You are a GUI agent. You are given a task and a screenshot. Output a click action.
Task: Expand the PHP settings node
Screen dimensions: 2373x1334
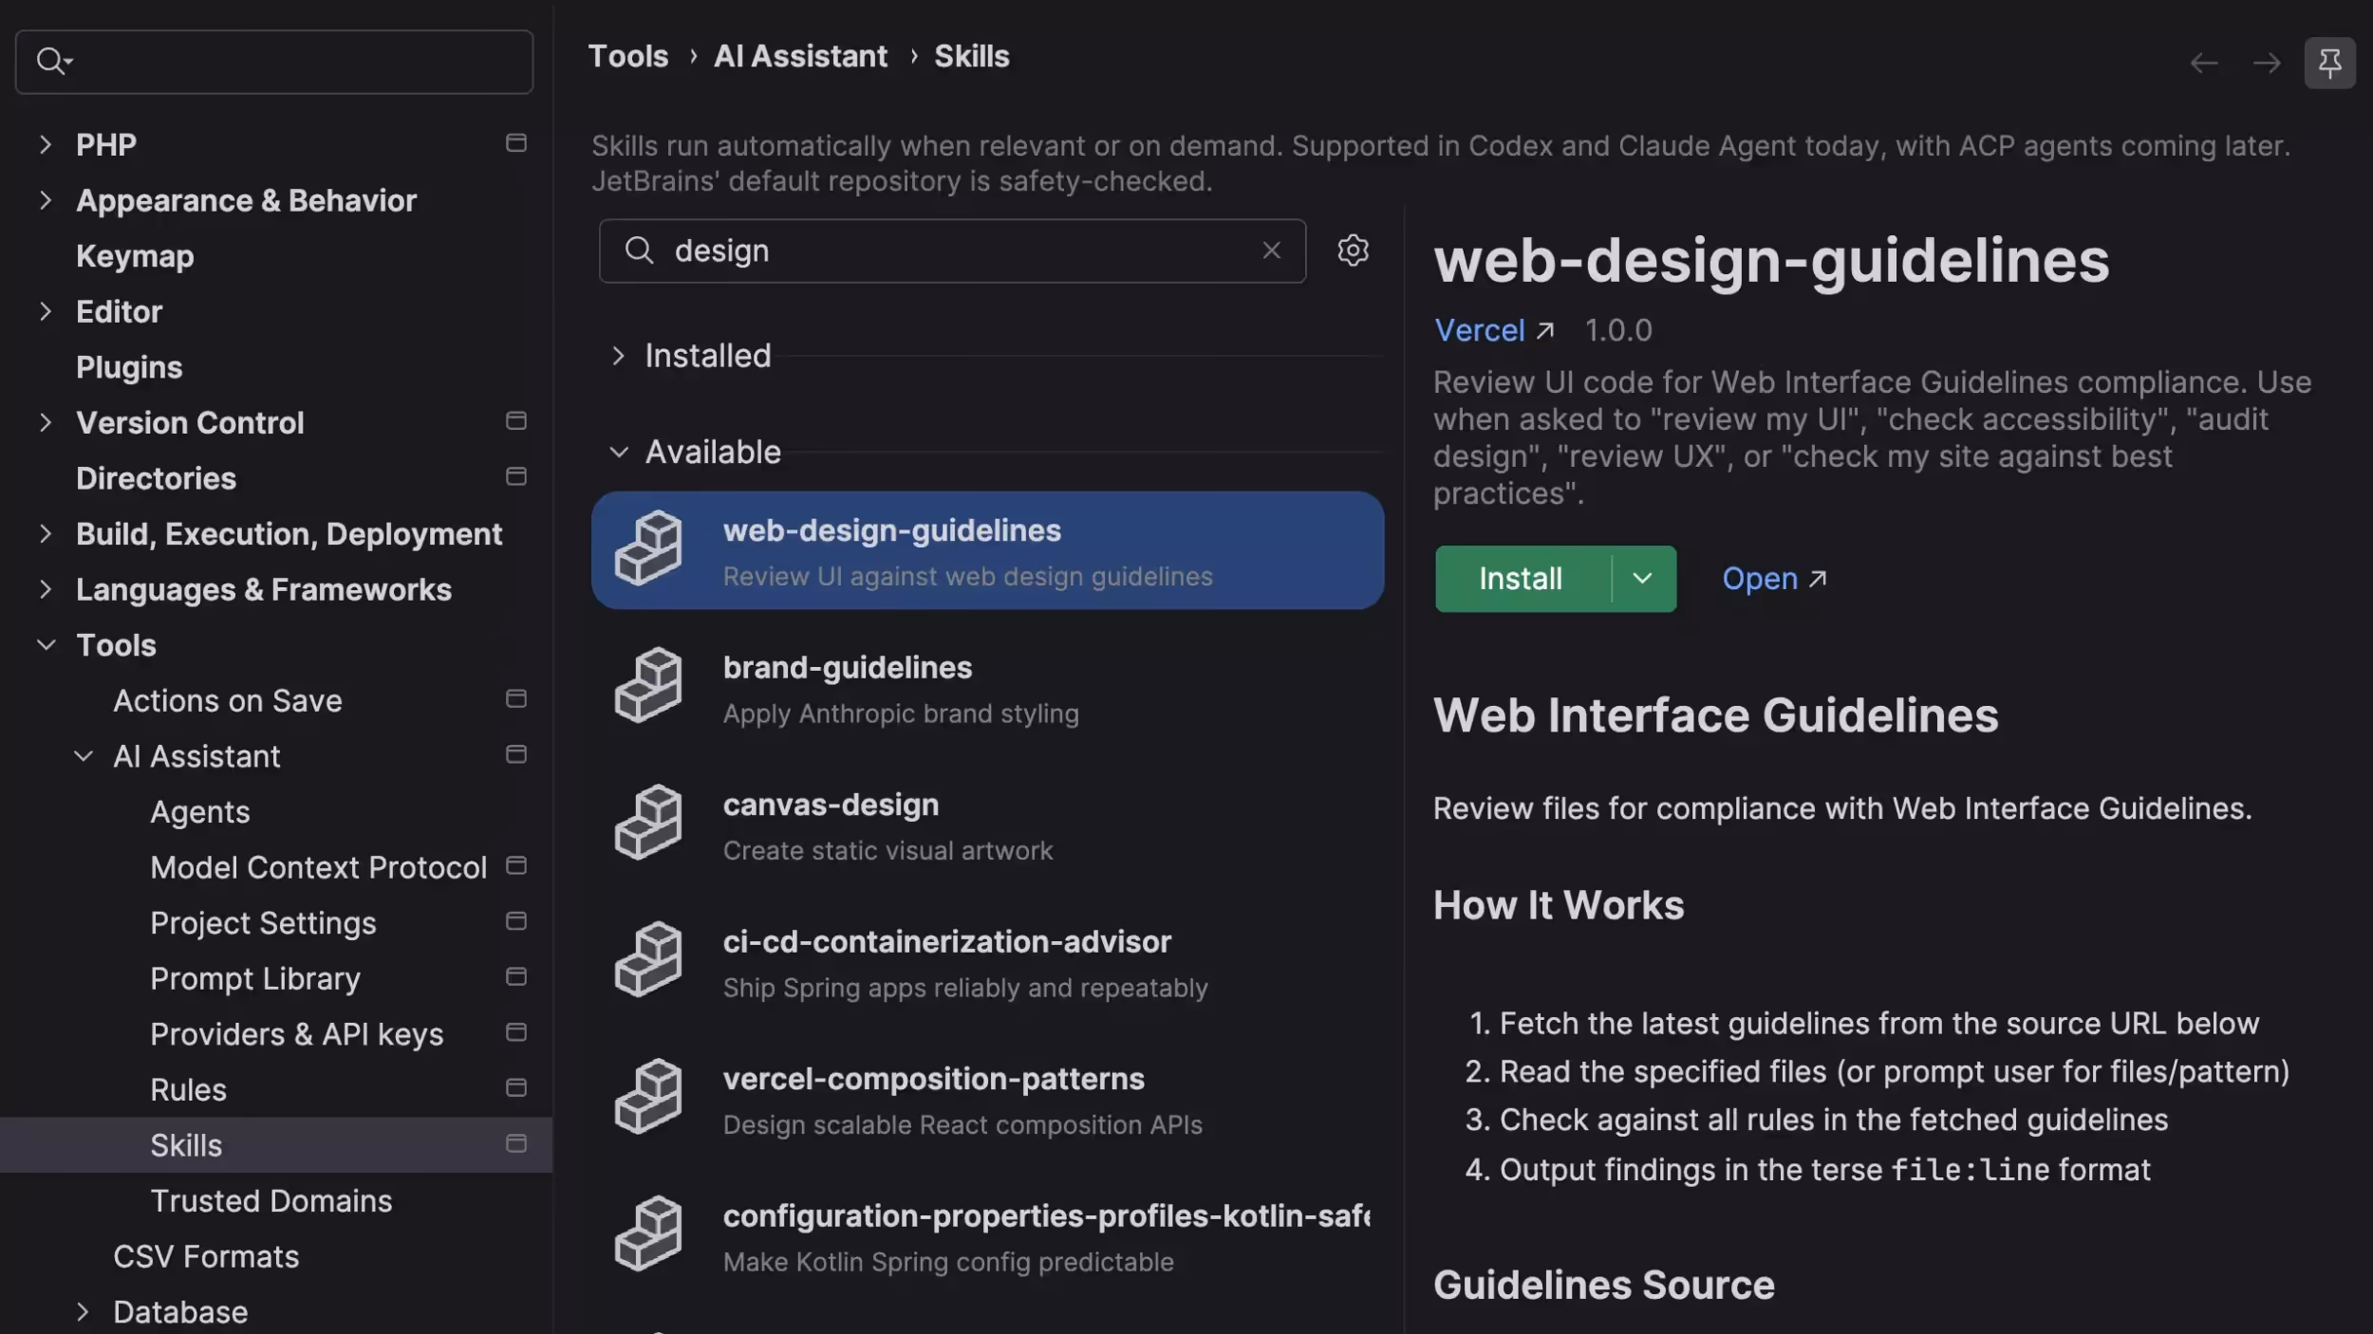(45, 144)
